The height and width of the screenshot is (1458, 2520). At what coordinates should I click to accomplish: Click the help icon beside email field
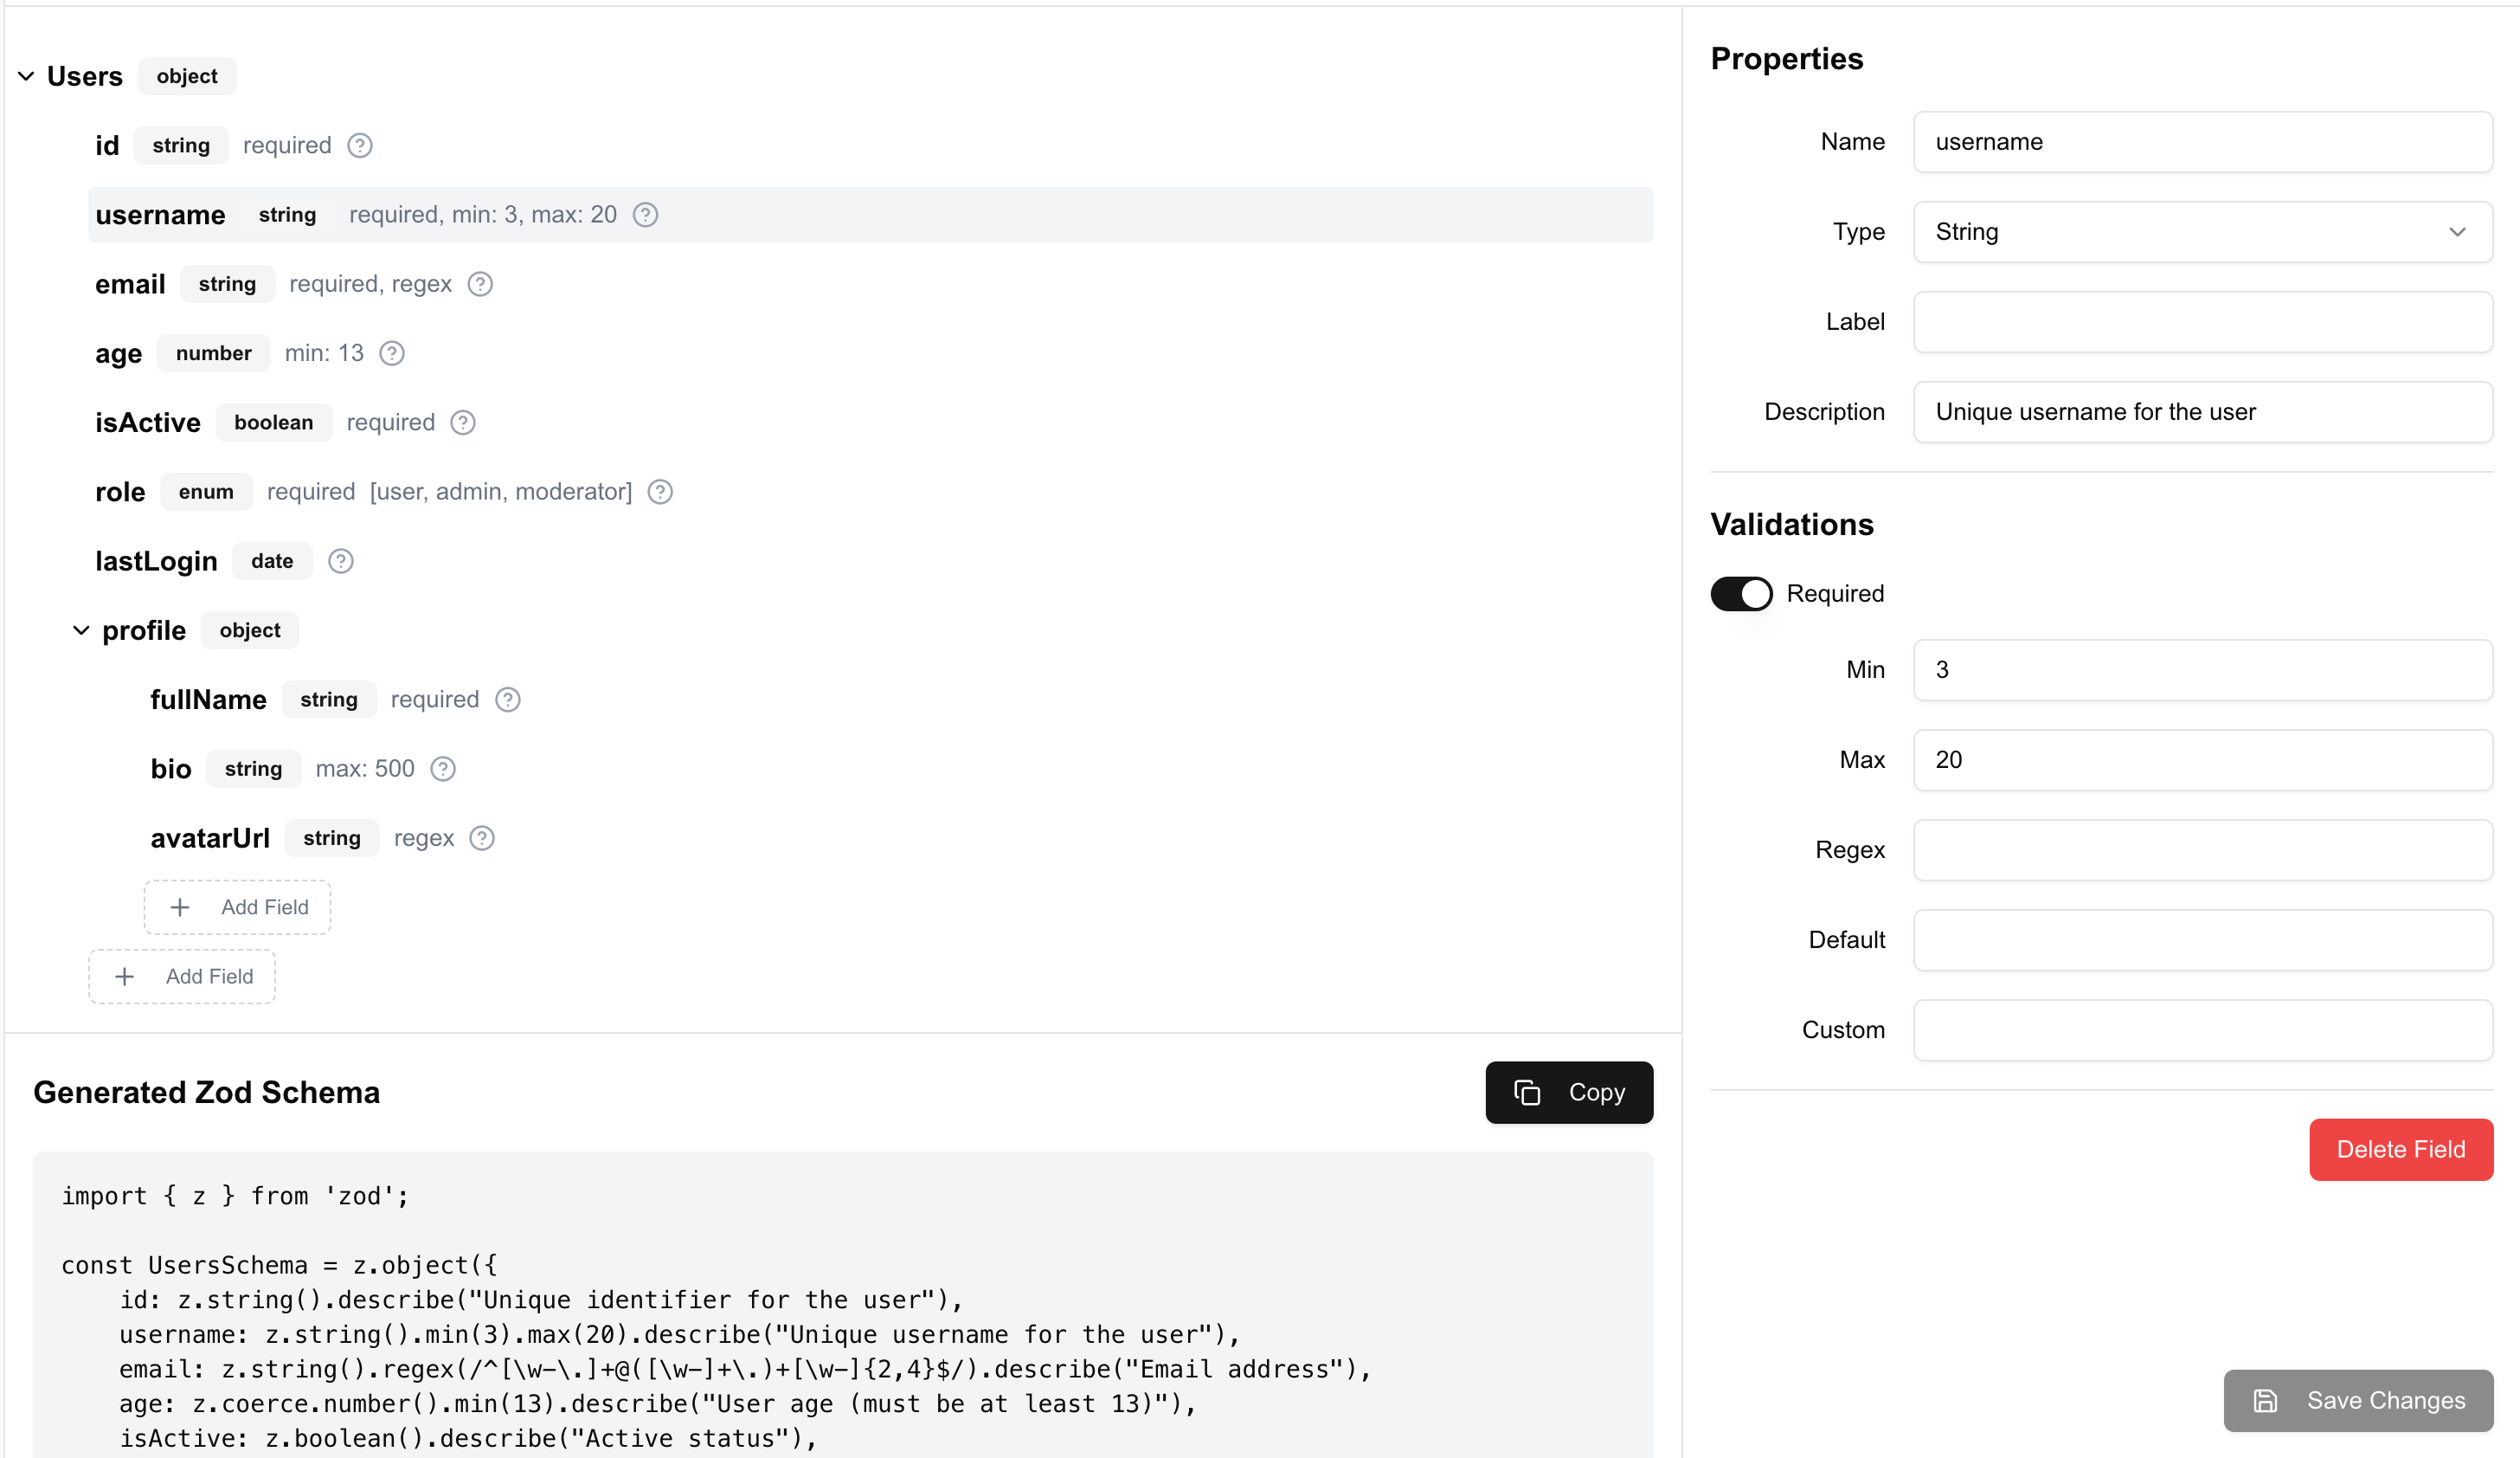[x=480, y=284]
